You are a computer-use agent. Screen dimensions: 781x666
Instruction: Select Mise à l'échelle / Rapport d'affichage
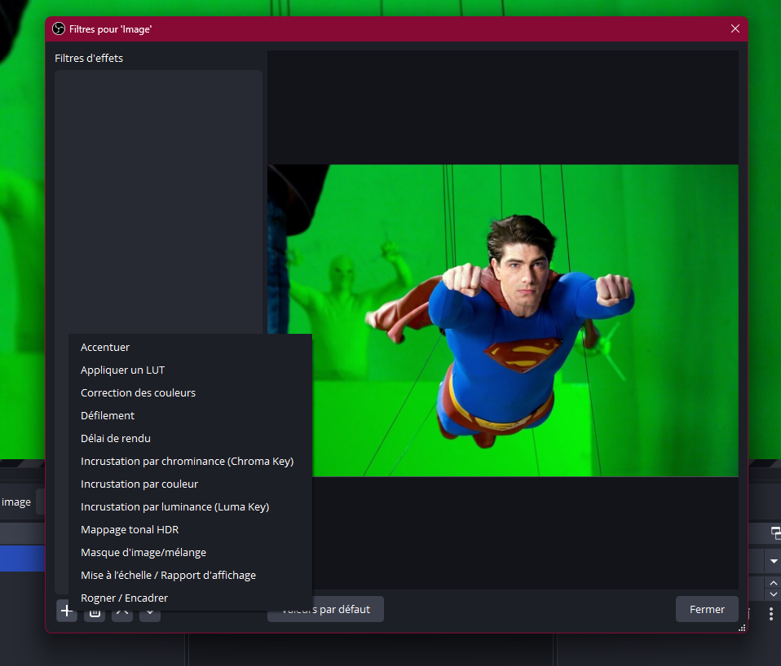tap(190, 576)
